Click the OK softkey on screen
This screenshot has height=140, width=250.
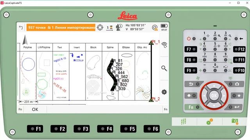tap(35, 109)
